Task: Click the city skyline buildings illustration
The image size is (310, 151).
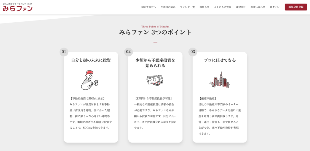Action: point(219,80)
